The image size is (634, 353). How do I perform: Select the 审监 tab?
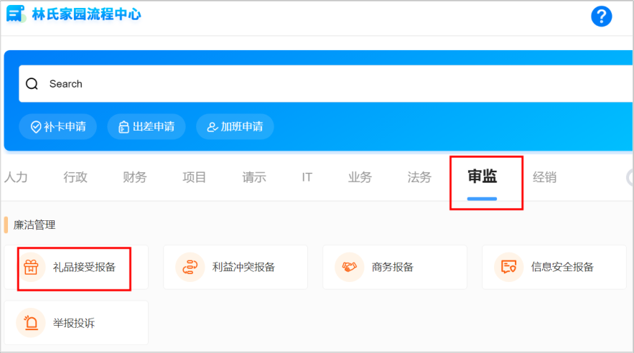pos(482,177)
